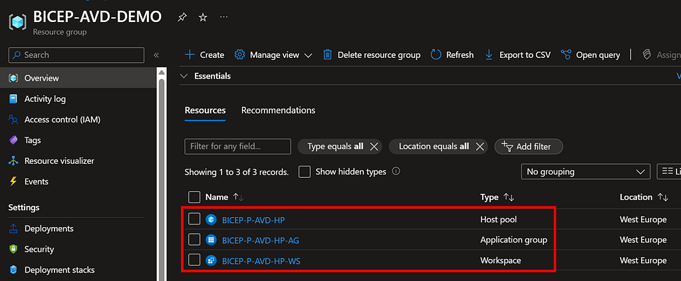The image size is (681, 281).
Task: Click the Host pool resource icon
Action: click(x=211, y=220)
